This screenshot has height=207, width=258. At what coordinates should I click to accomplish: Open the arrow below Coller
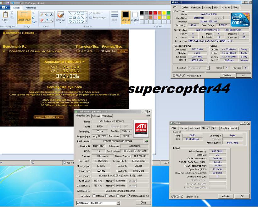coord(5,22)
